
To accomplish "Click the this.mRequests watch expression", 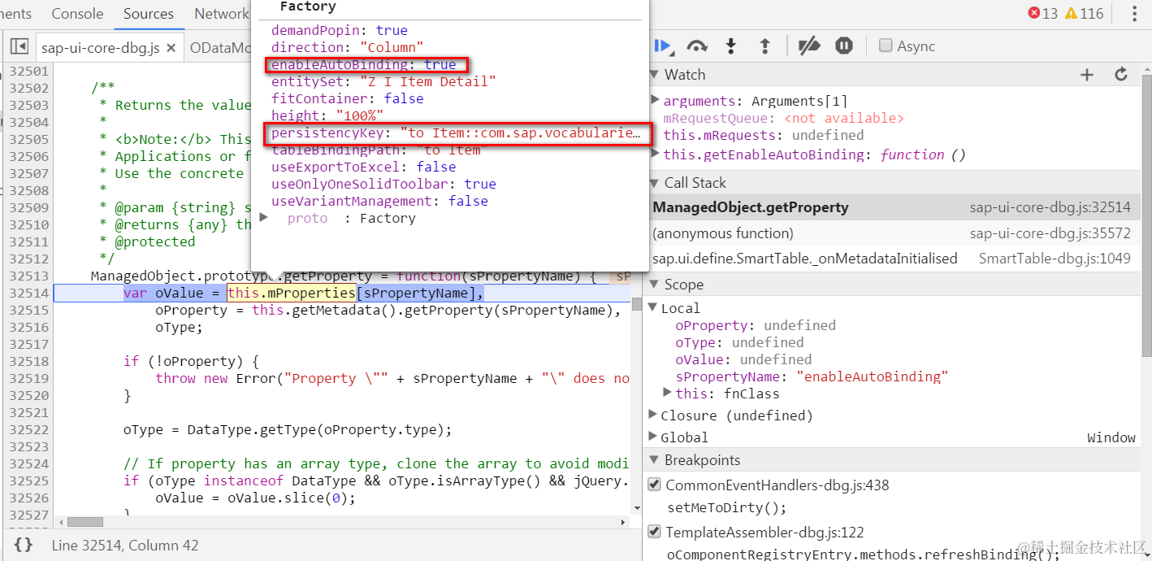I will (764, 135).
